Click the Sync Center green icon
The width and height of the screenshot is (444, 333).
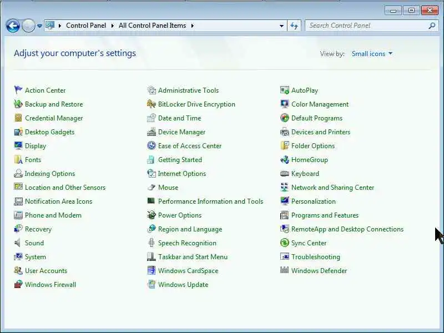pos(284,243)
